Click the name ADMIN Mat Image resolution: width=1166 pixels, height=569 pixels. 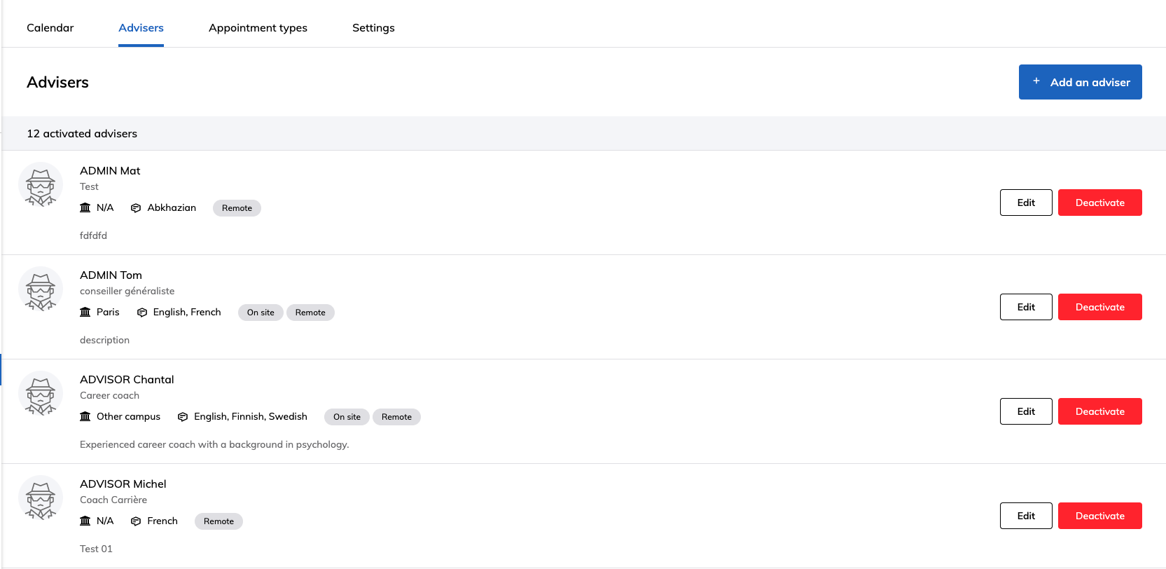(110, 171)
